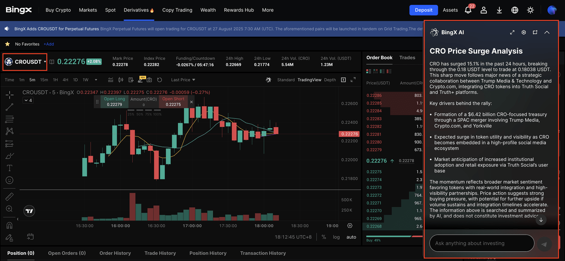Switch chart to Standard view
This screenshot has height=261, width=565.
click(x=286, y=80)
